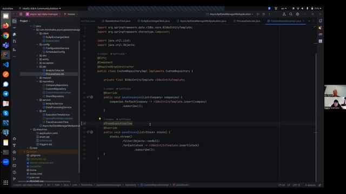Viewport: 346px width, 194px height.
Task: Open TrackExecutionTime in project tree
Action: tap(57, 122)
